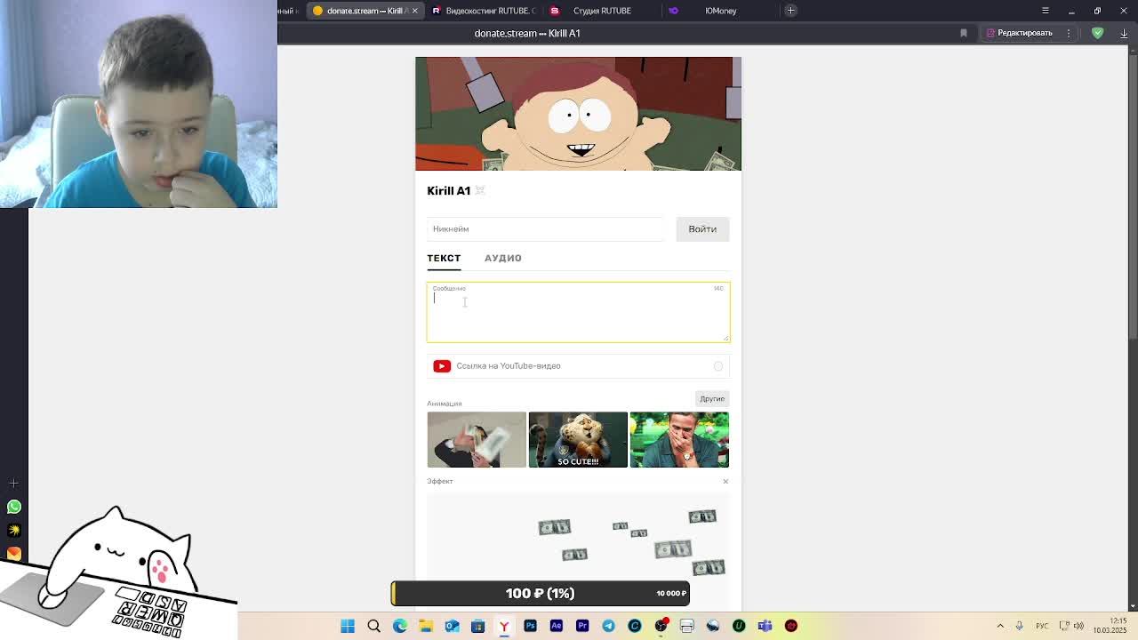The image size is (1138, 640).
Task: Click the webcam overlay of the boy
Action: [139, 104]
